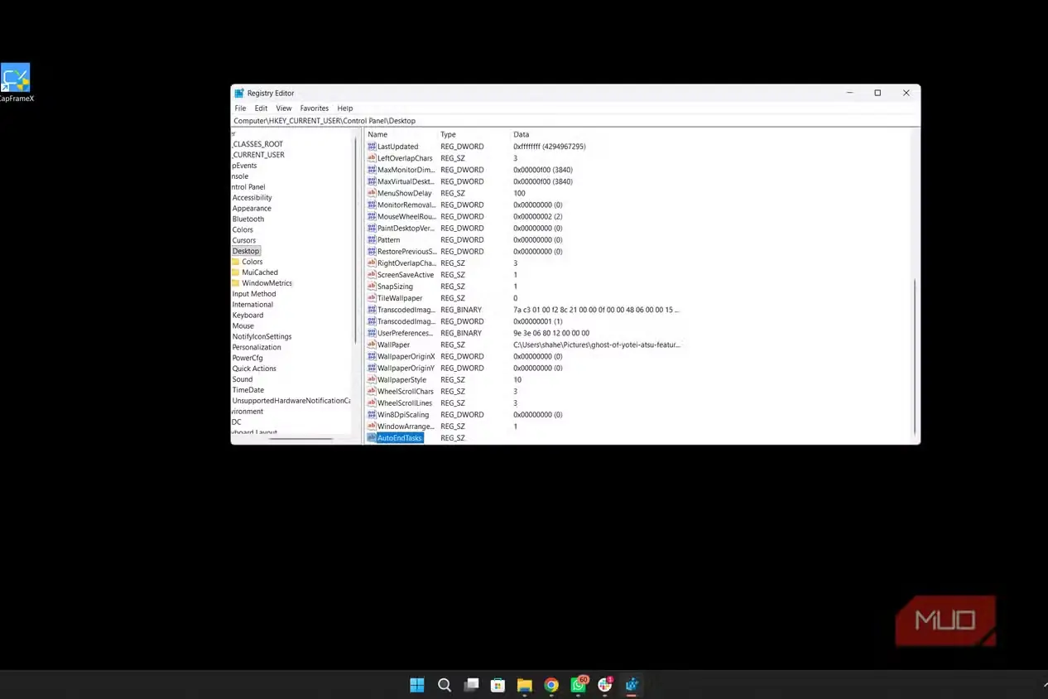Click the icon beside MenuShowDelay
1048x699 pixels.
click(372, 193)
